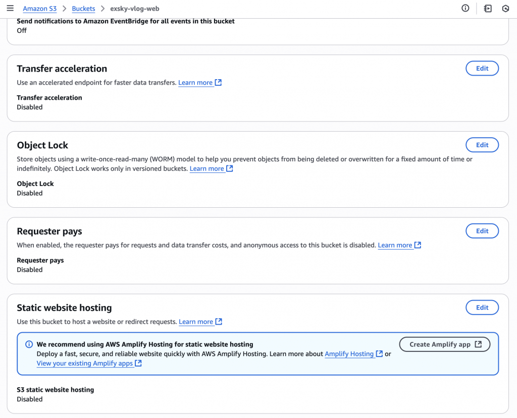Screen dimensions: 517x418
Task: Open the tutorials notebook icon
Action: [x=488, y=9]
